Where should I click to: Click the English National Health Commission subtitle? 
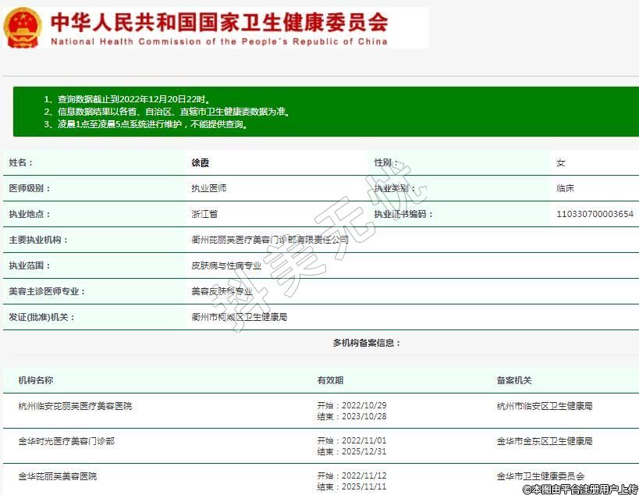pos(218,41)
